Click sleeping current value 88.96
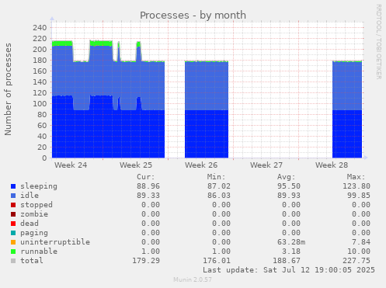 pyautogui.click(x=148, y=186)
